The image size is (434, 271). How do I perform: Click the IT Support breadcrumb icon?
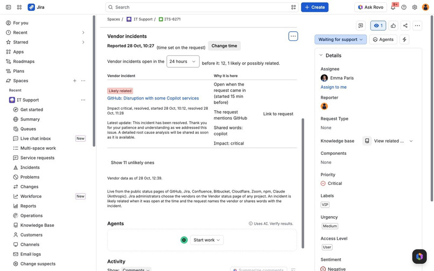(129, 19)
